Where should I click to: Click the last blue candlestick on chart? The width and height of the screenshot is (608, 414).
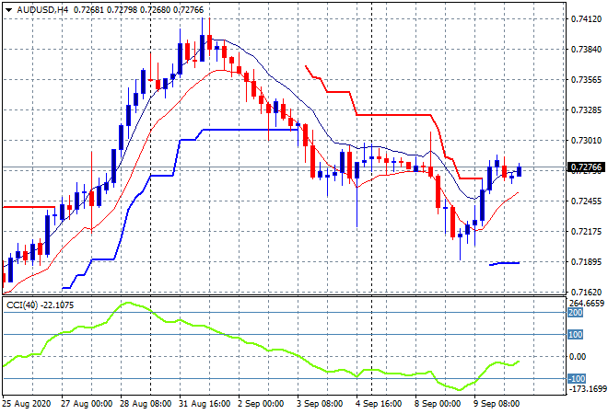[x=520, y=169]
